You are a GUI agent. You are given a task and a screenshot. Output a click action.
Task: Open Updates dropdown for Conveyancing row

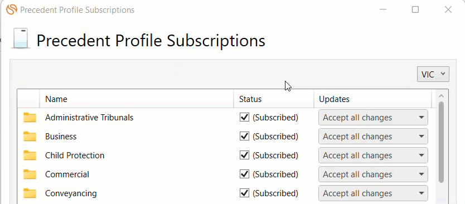[373, 193]
